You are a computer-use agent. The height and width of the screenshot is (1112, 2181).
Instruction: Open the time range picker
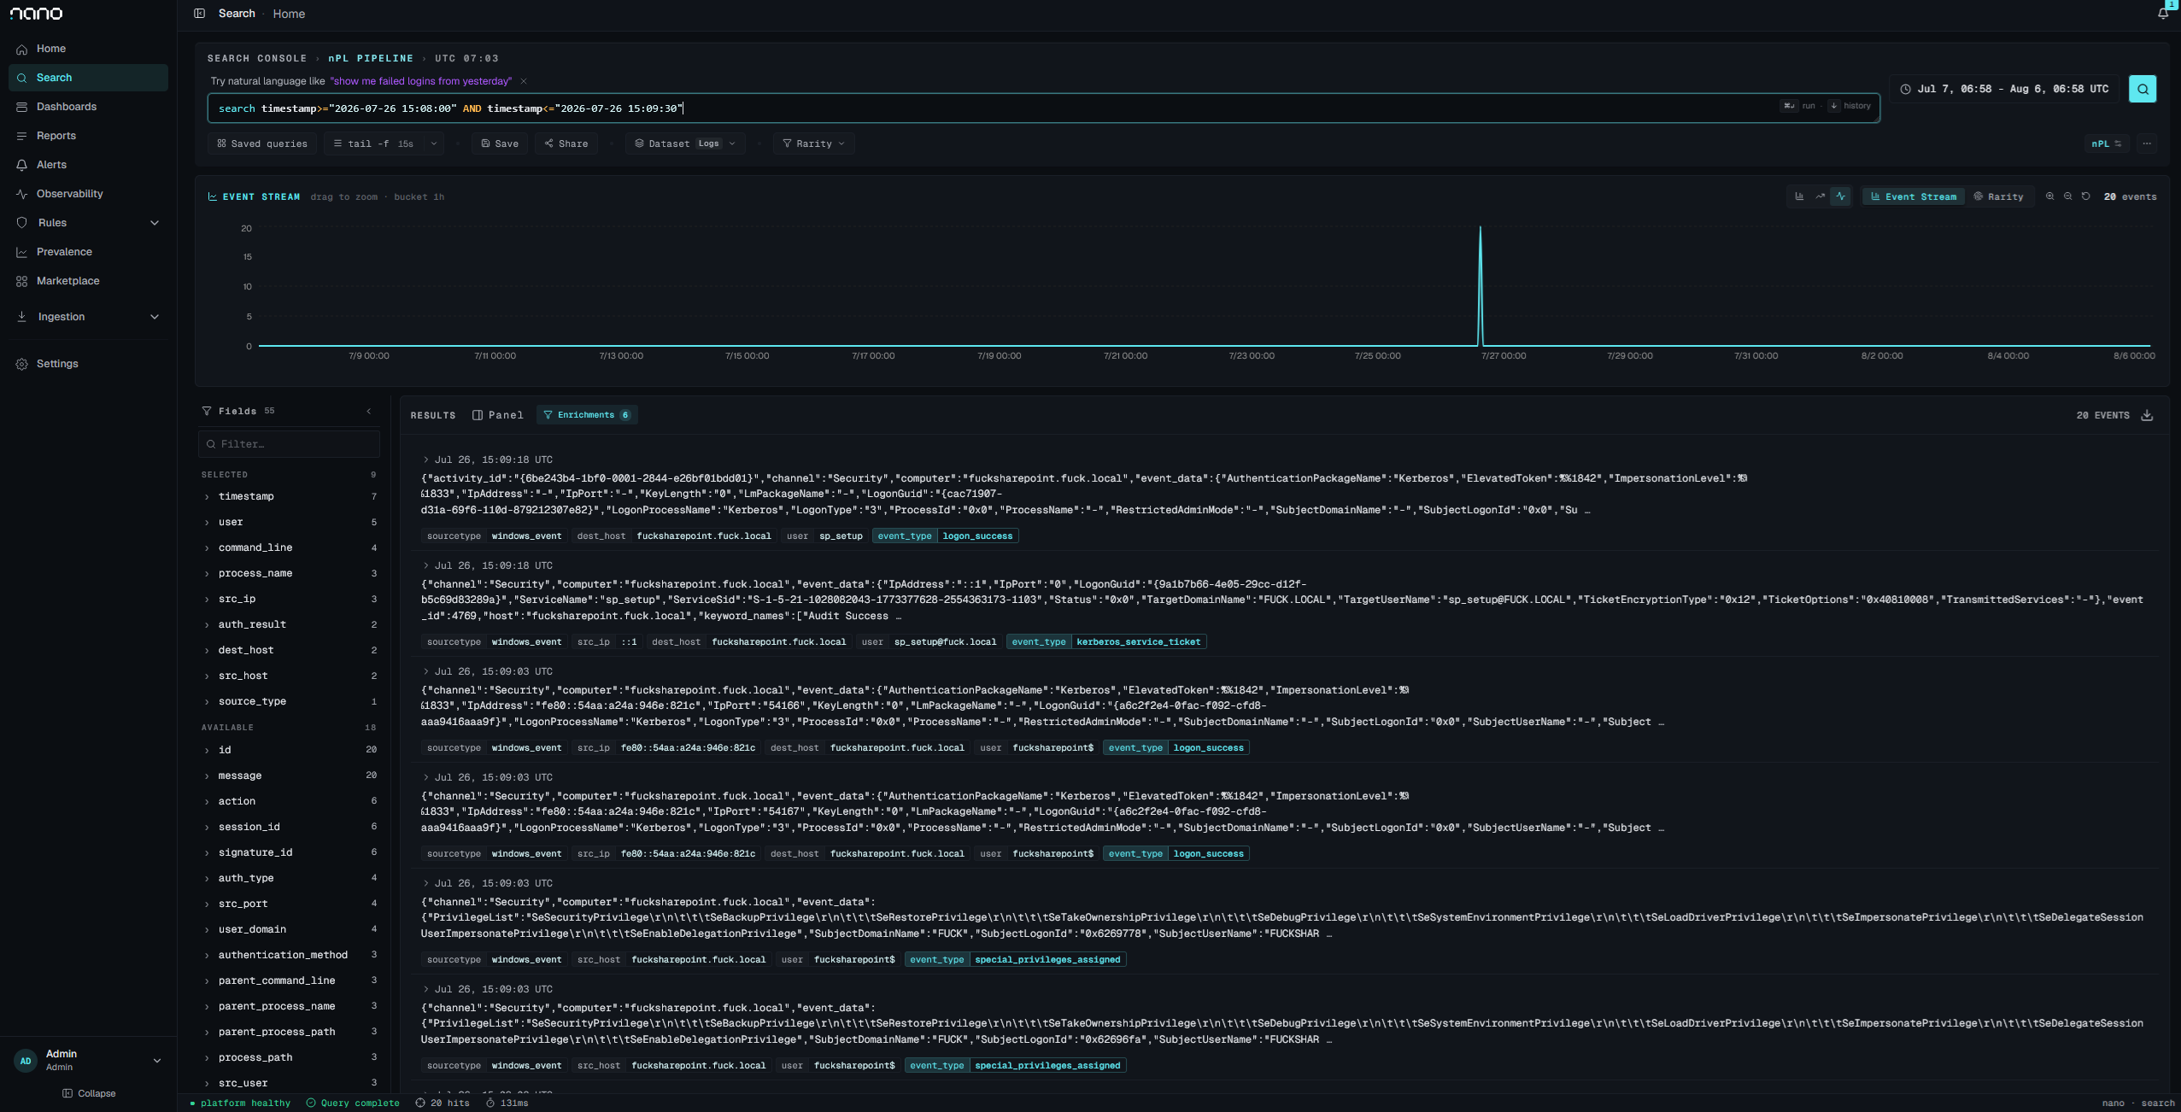[2004, 89]
